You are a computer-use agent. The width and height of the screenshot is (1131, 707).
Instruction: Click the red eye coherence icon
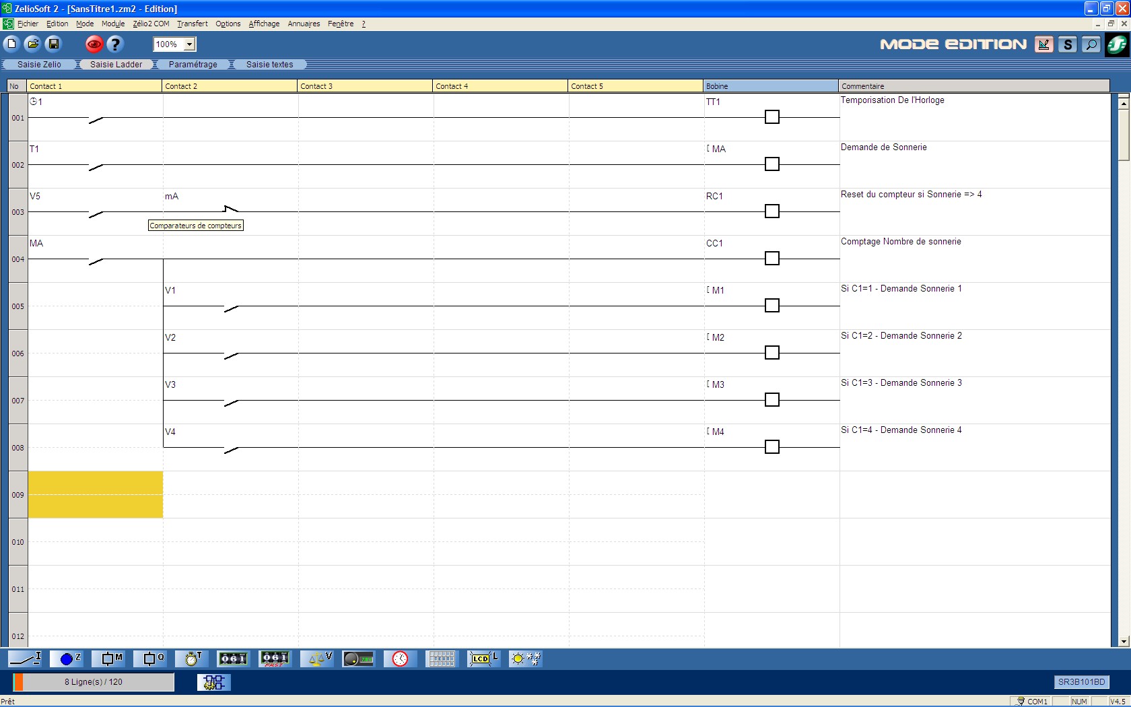(x=94, y=44)
